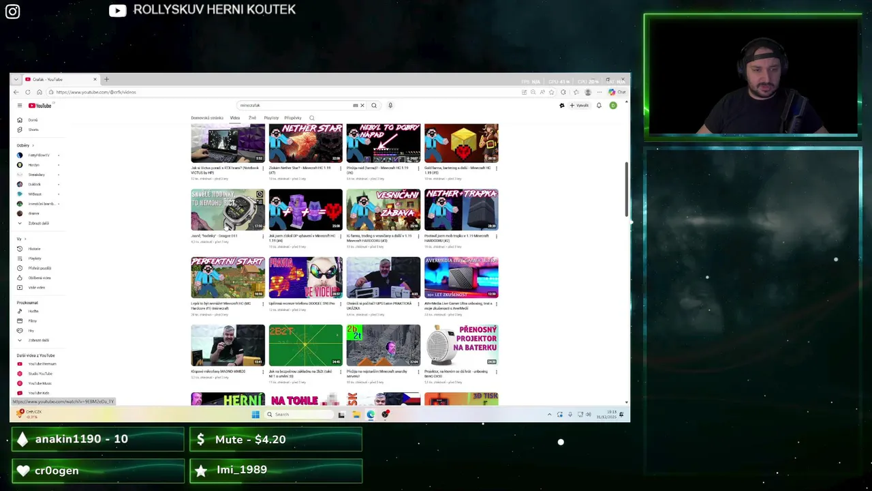Open drainer subscription channel
Image resolution: width=872 pixels, height=491 pixels.
(x=33, y=213)
